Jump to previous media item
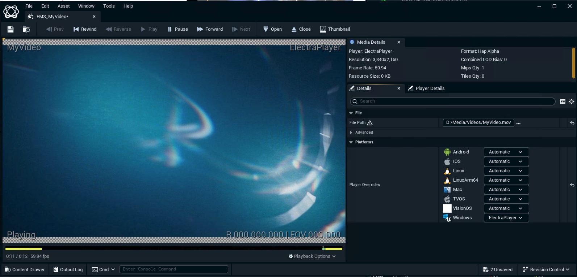Image resolution: width=577 pixels, height=277 pixels. 55,29
